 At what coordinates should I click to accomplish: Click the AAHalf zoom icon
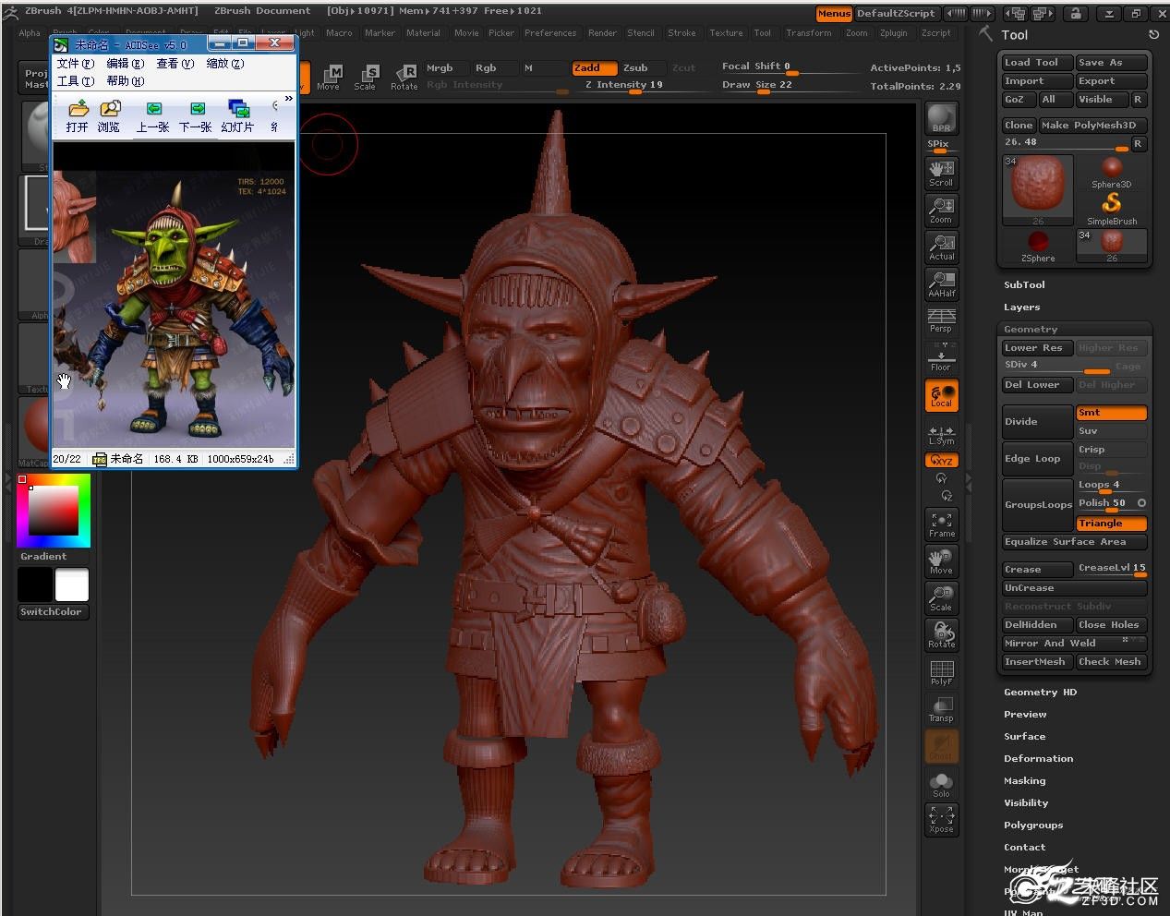coord(941,283)
